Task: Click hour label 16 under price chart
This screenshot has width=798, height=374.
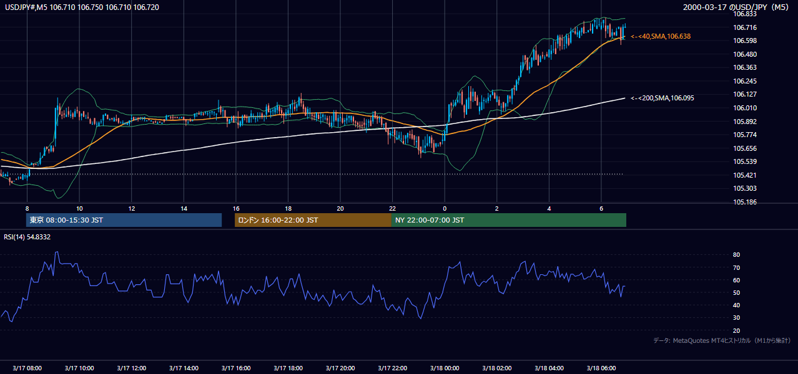Action: 236,208
